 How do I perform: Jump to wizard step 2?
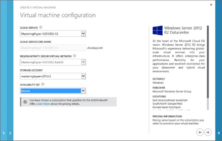point(10,133)
